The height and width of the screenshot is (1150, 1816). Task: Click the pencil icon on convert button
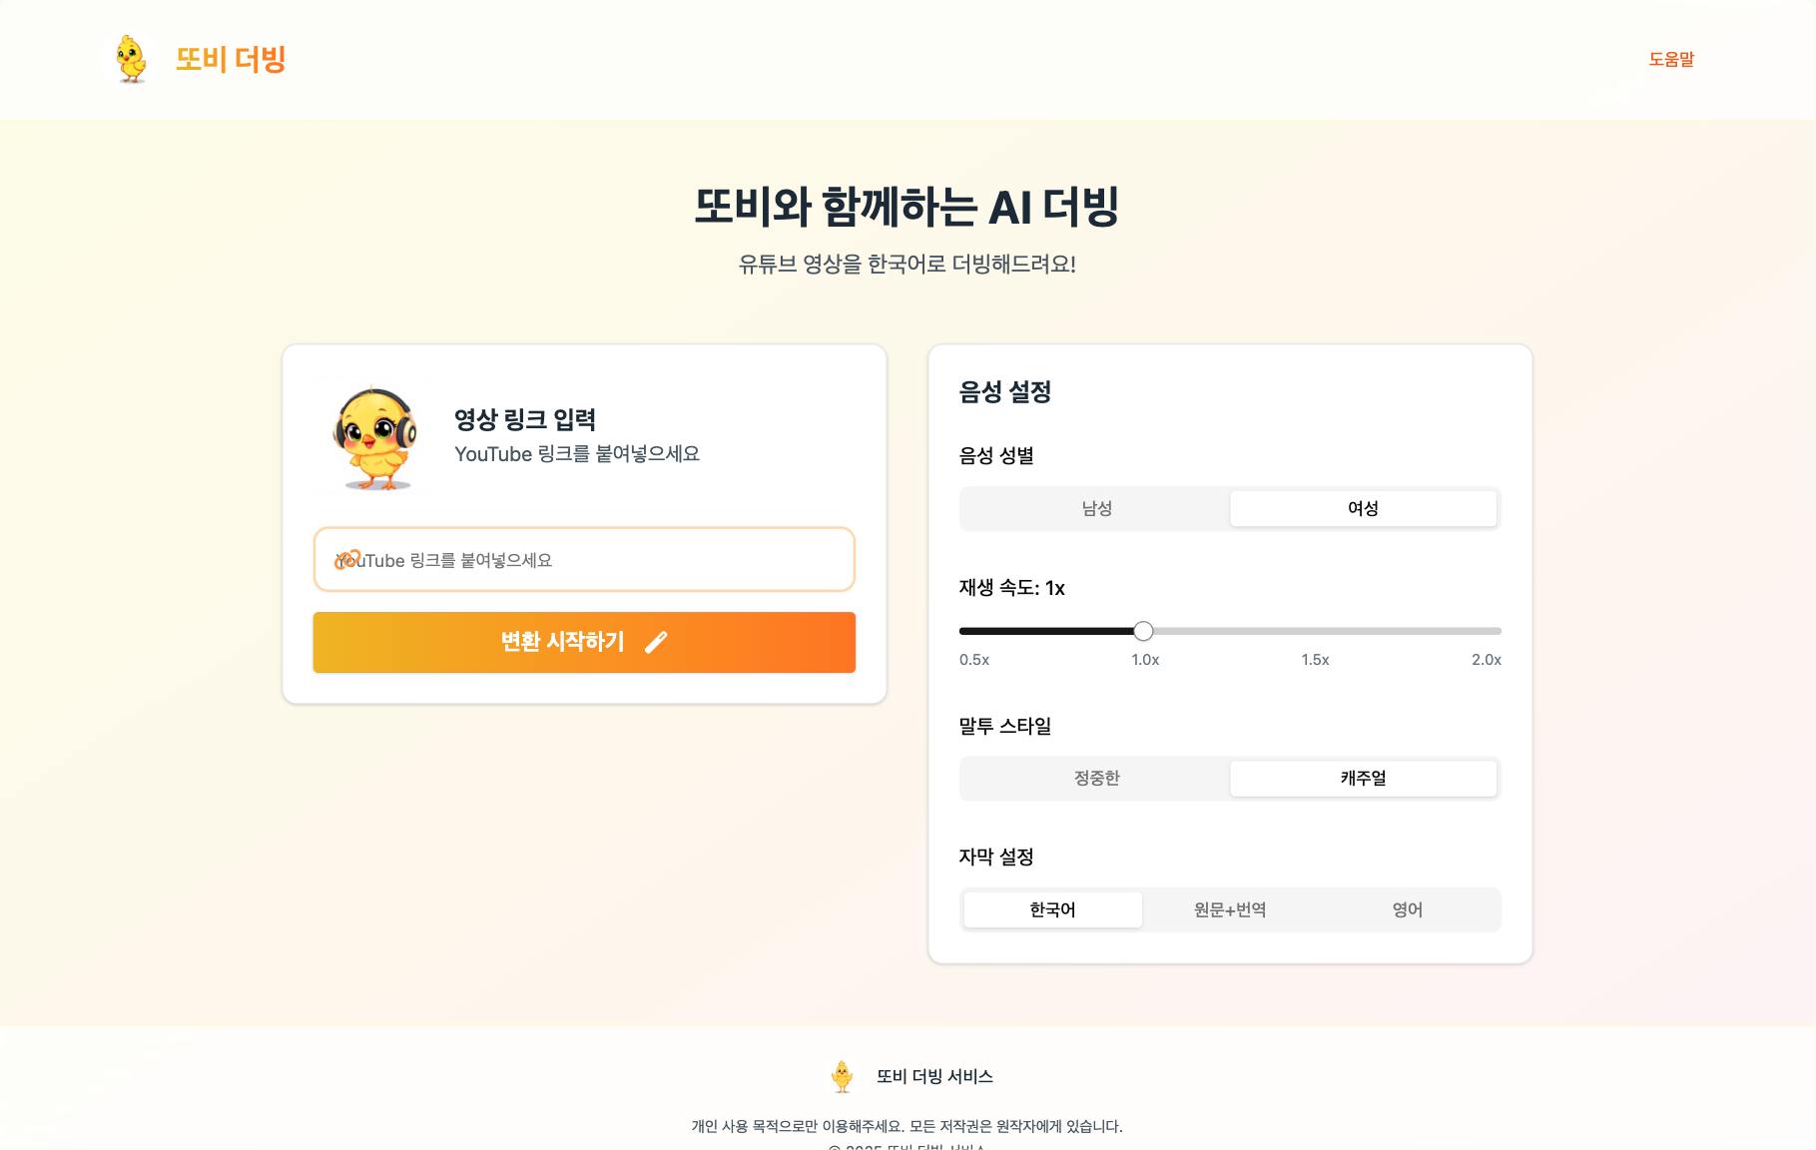click(656, 642)
